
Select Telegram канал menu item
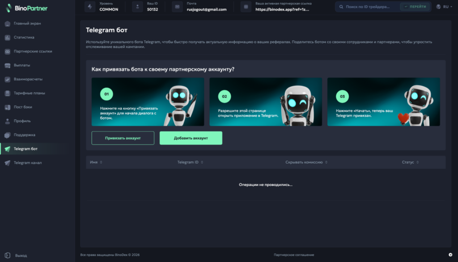[x=28, y=163]
